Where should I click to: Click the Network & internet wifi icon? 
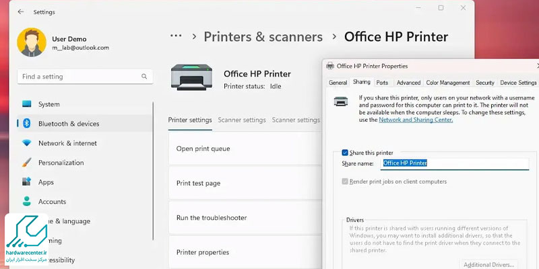(x=26, y=143)
